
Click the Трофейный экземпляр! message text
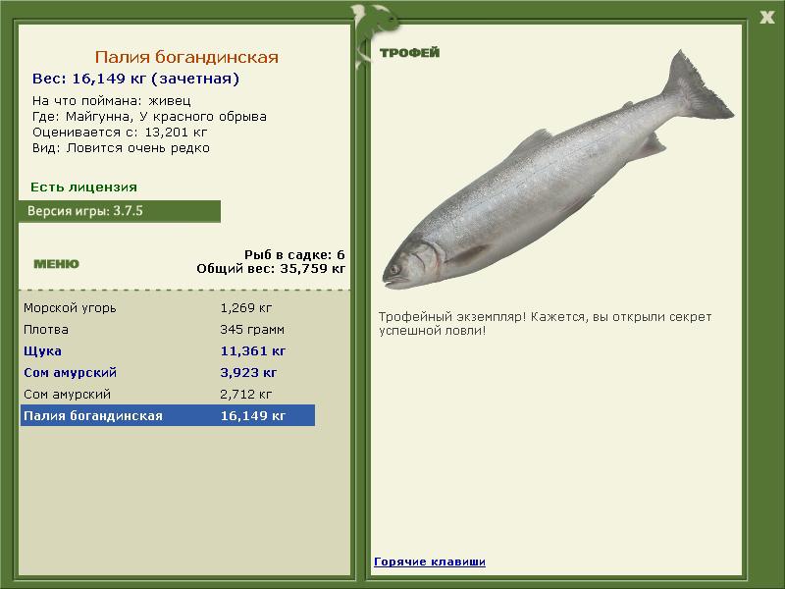[x=545, y=324]
